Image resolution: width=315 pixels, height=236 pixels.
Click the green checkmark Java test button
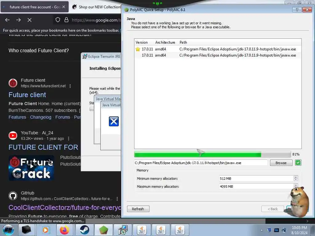coord(298,163)
